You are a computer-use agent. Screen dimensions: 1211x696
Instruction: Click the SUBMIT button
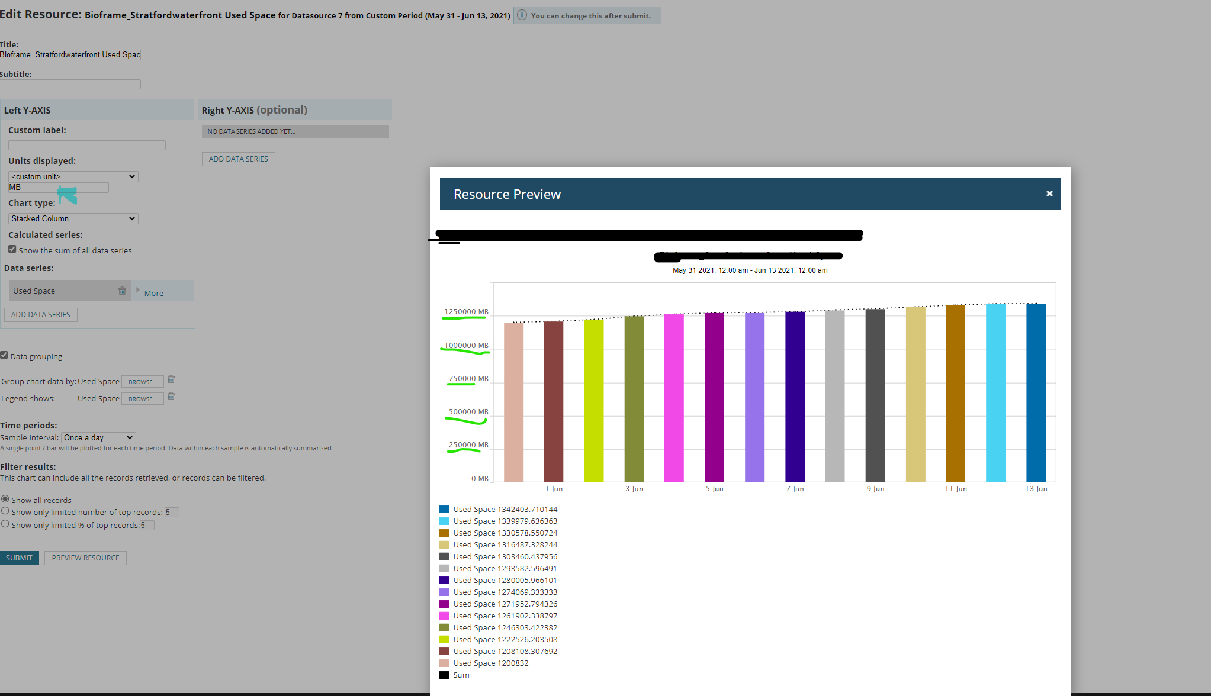click(19, 558)
